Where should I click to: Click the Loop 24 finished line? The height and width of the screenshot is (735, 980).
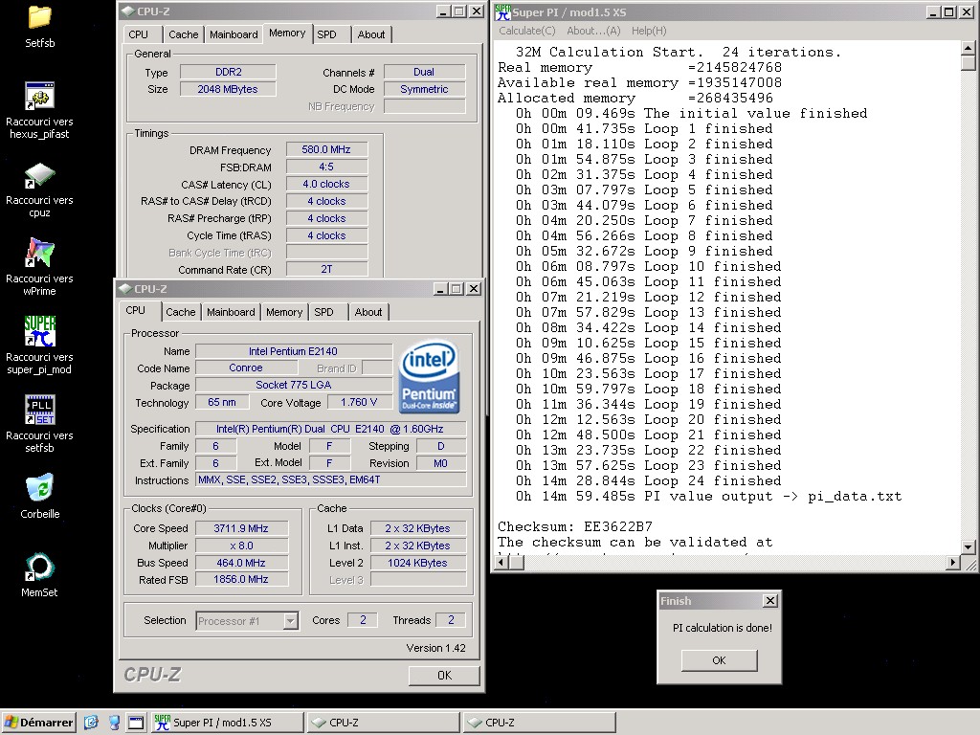648,480
